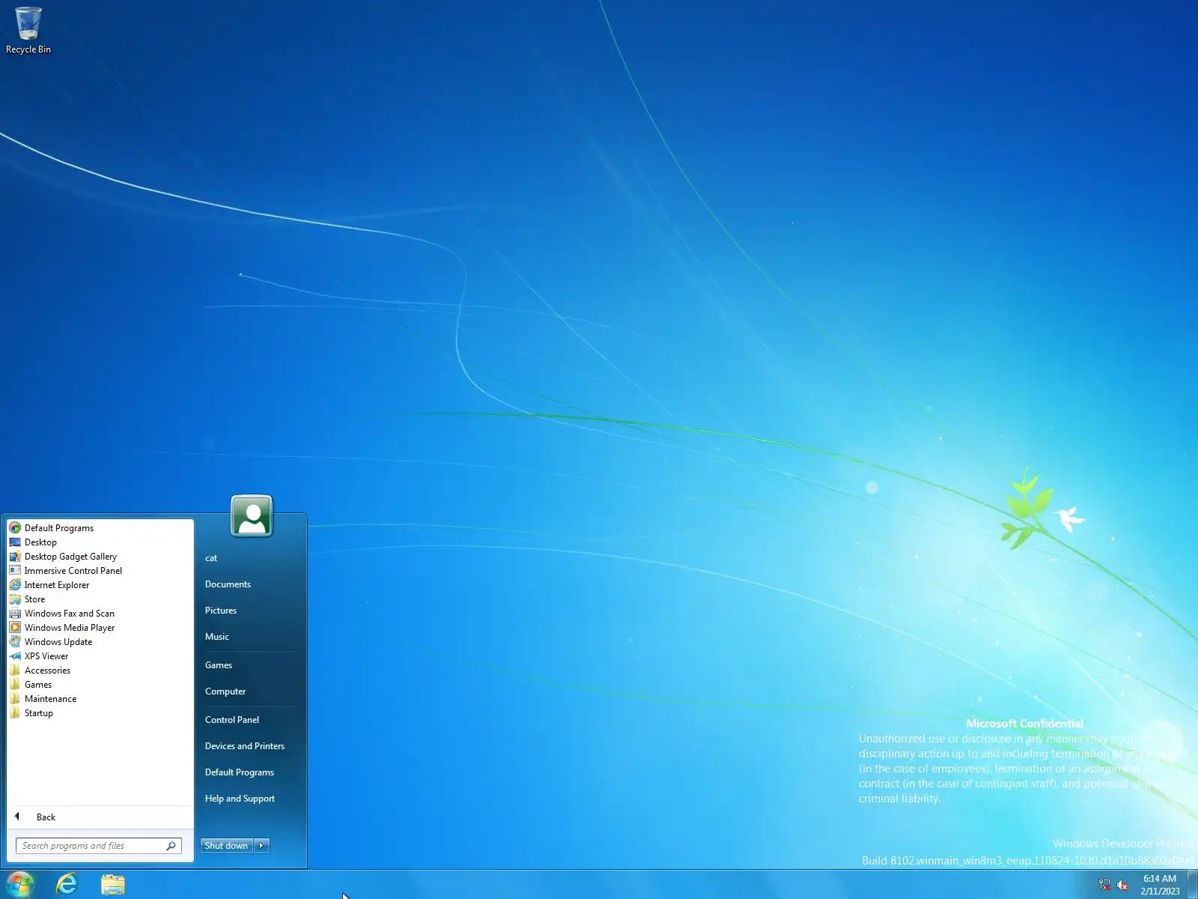Click the Windows Update icon

[x=15, y=642]
